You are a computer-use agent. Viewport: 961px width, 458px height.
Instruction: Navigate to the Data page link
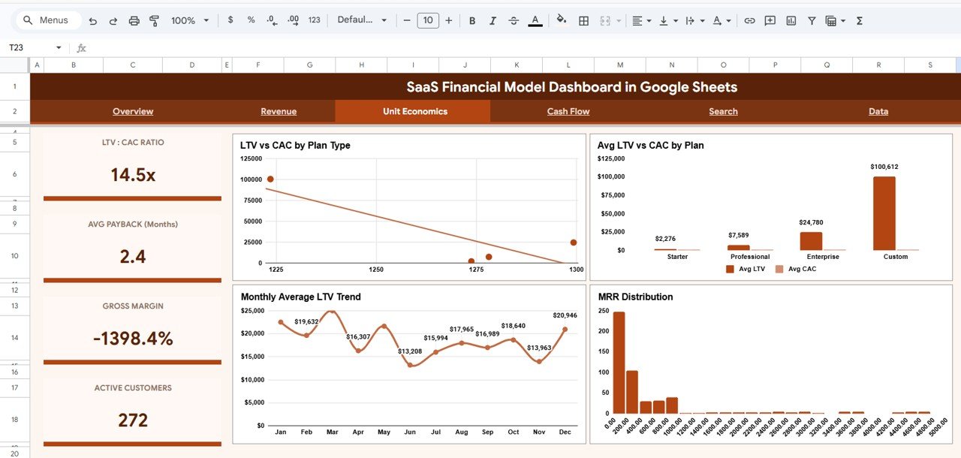(878, 111)
